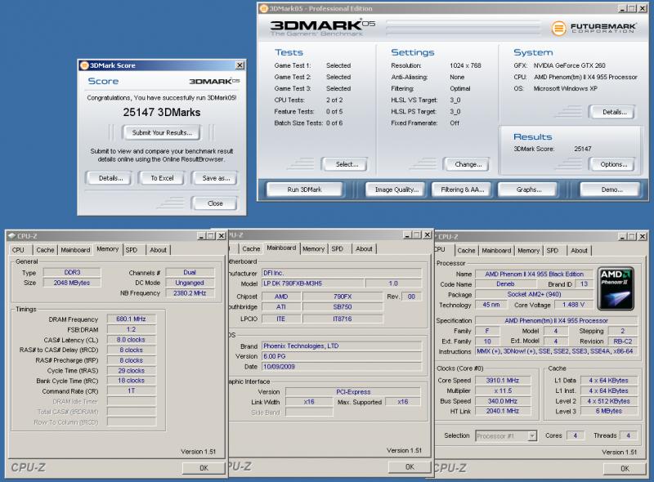Open Memory tab in mainboard CPU-Z window
The width and height of the screenshot is (654, 482).
[x=314, y=249]
